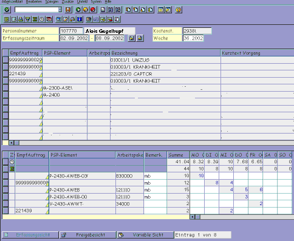Select row marker for P-2430-AWEB 830000 row
294x241 pixels.
[x=5, y=175]
